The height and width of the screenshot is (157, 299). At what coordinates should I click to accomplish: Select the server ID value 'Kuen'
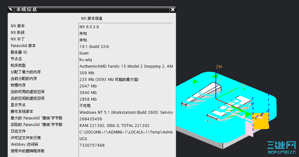pyautogui.click(x=84, y=53)
